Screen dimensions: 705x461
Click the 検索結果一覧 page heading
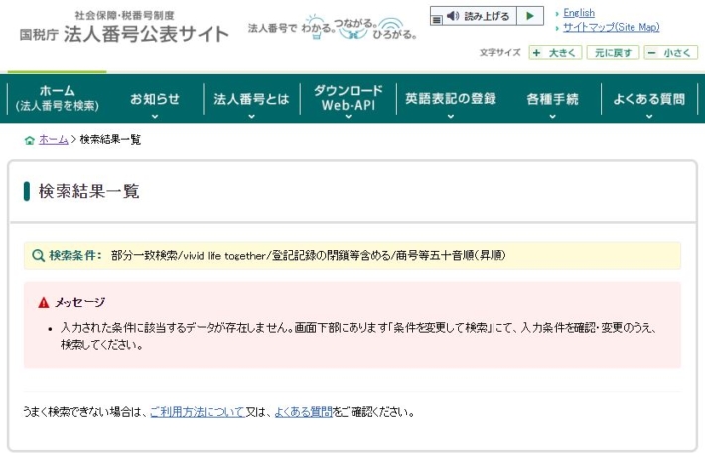tap(89, 191)
